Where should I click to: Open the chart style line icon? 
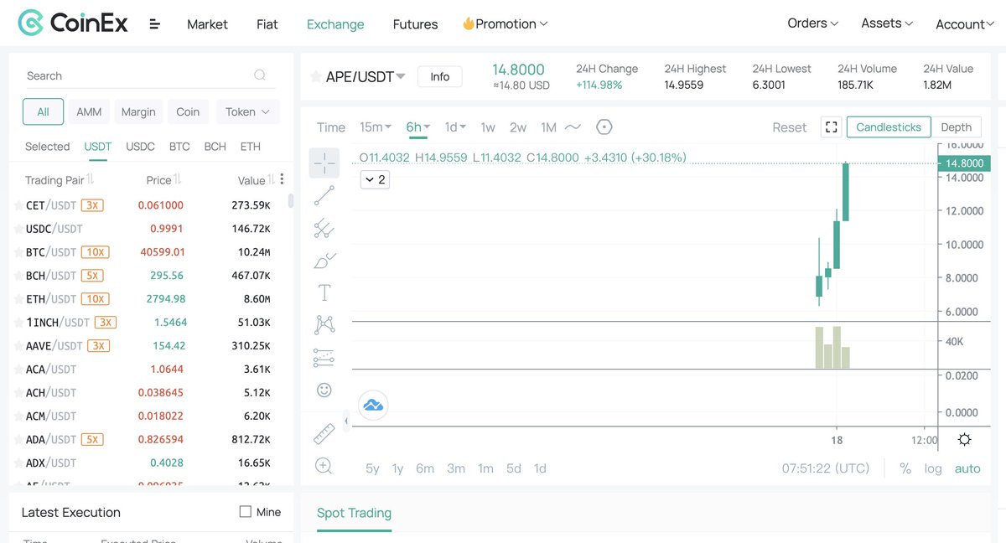coord(573,127)
